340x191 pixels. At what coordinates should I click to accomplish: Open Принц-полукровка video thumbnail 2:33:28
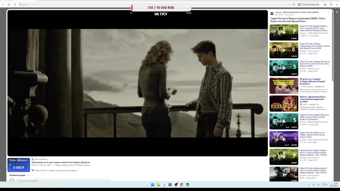284,50
